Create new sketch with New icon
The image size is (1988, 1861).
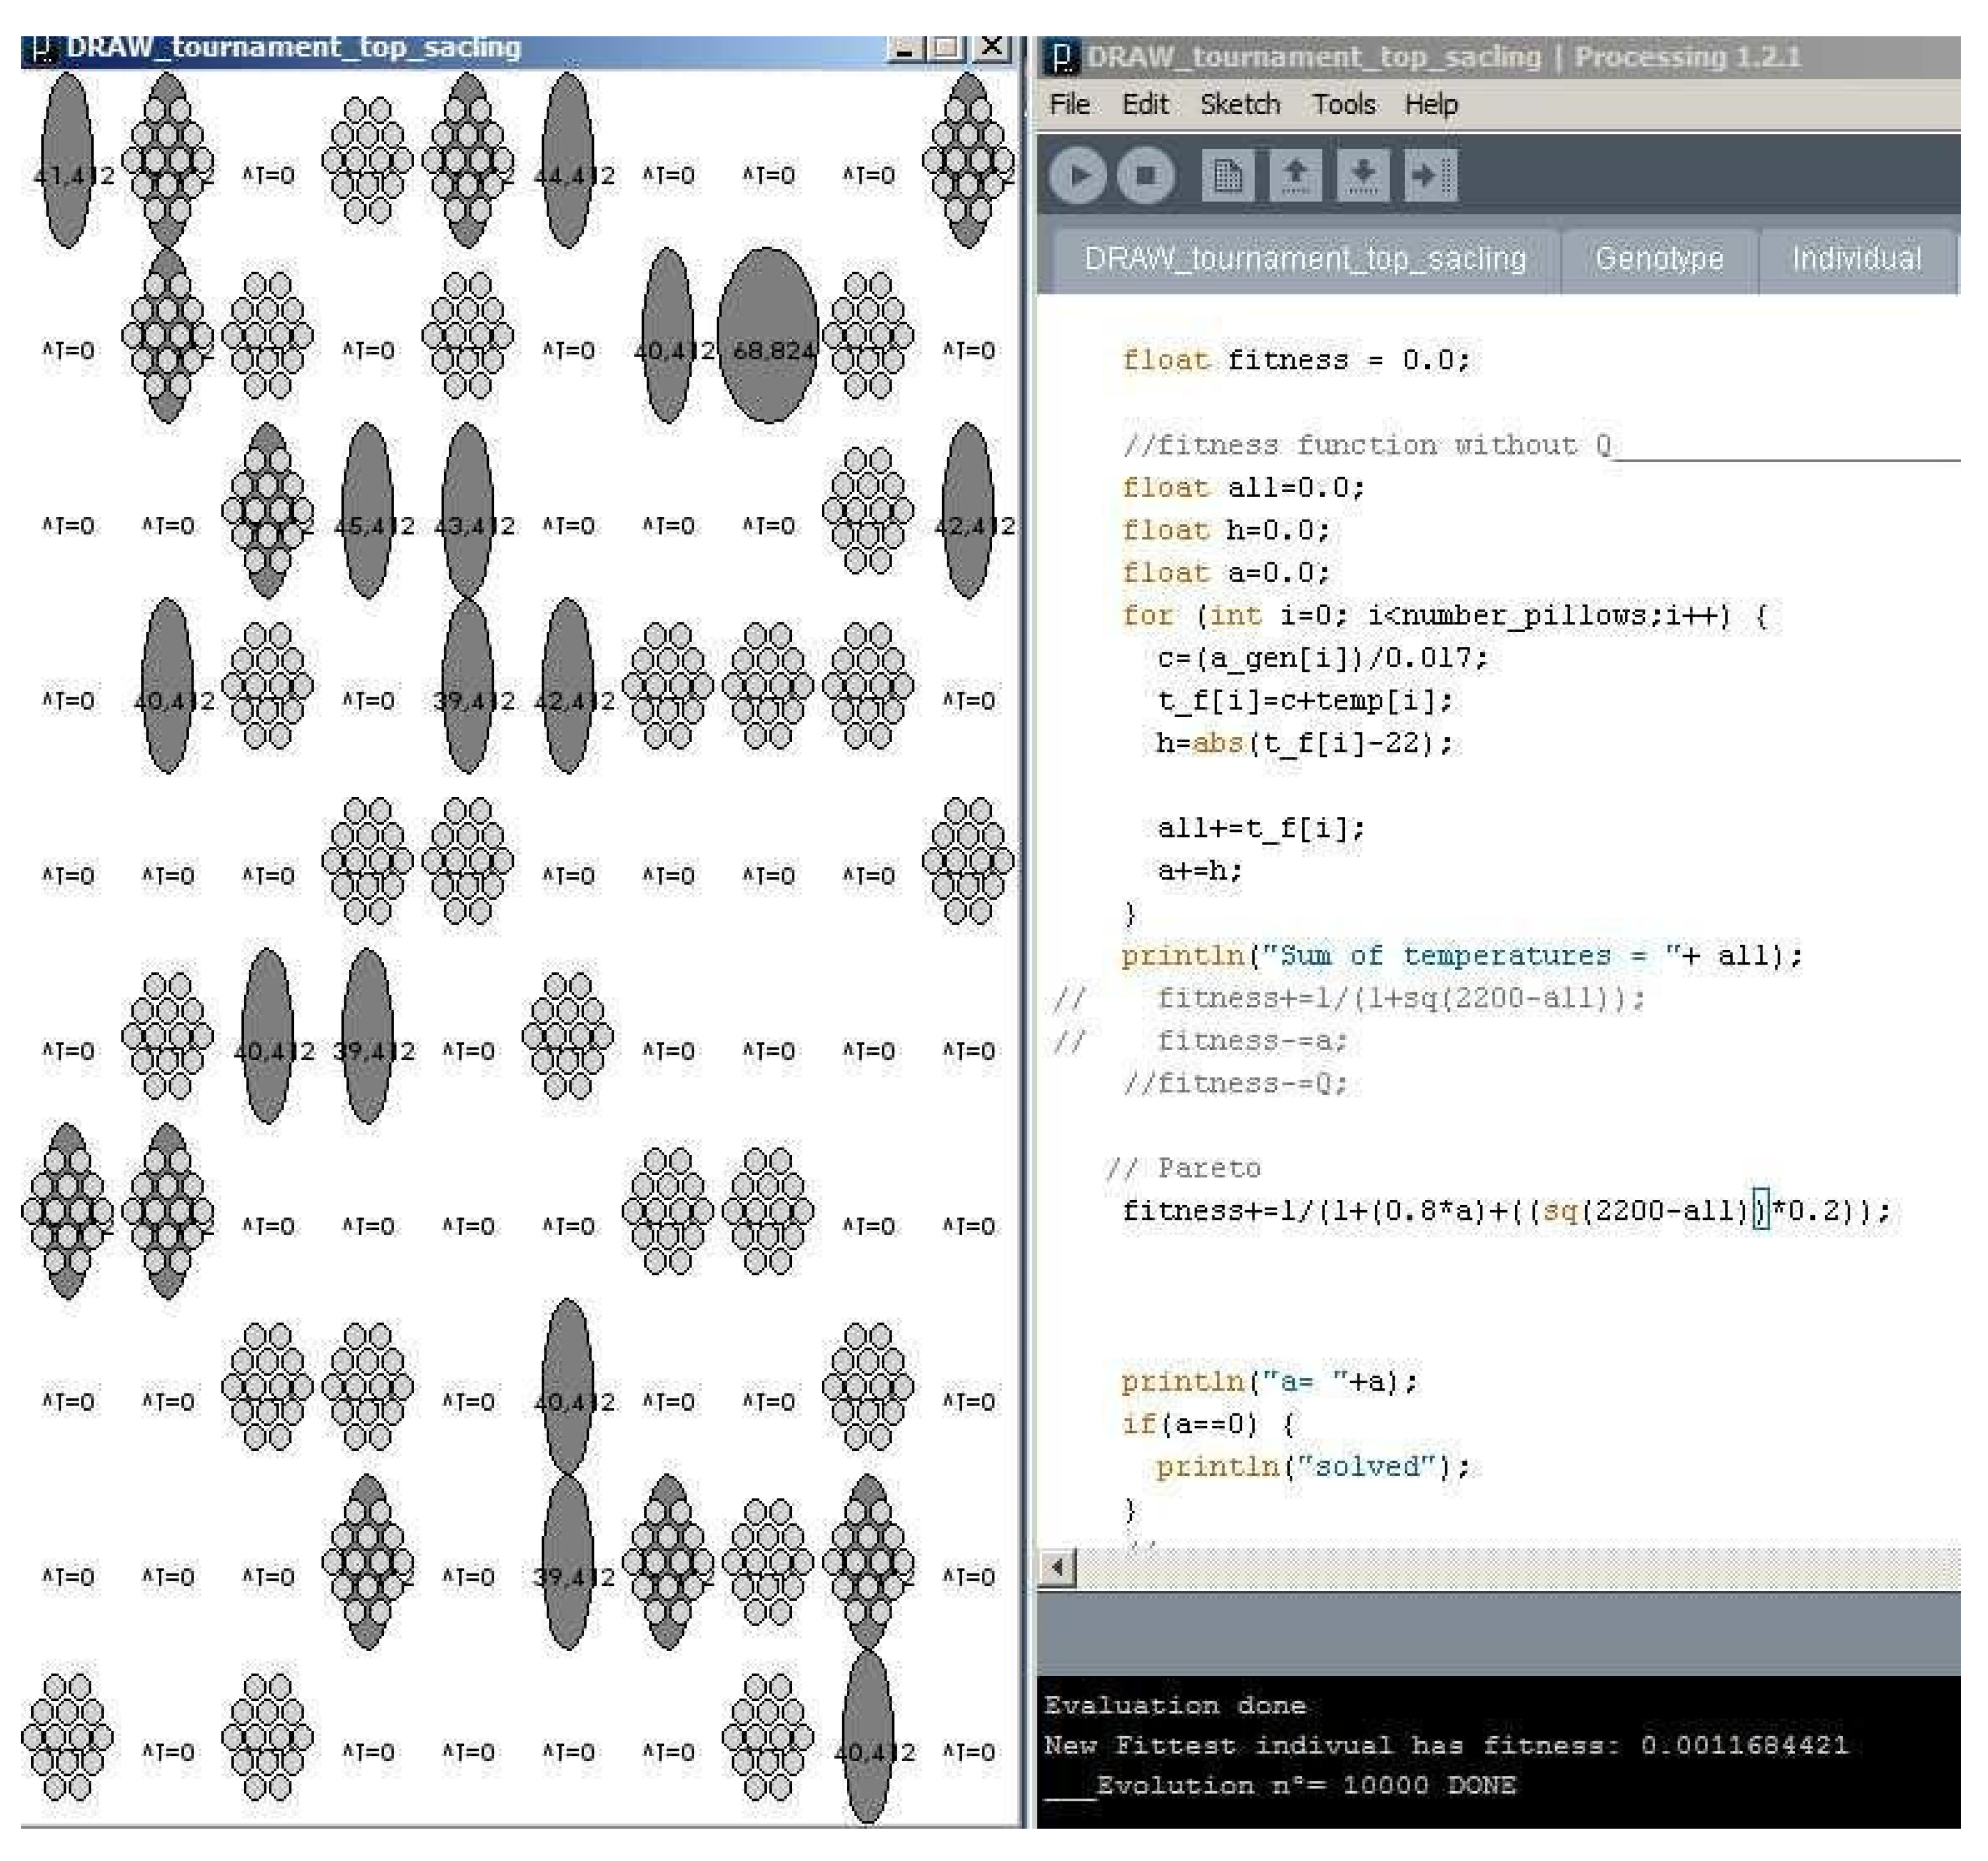click(1227, 176)
